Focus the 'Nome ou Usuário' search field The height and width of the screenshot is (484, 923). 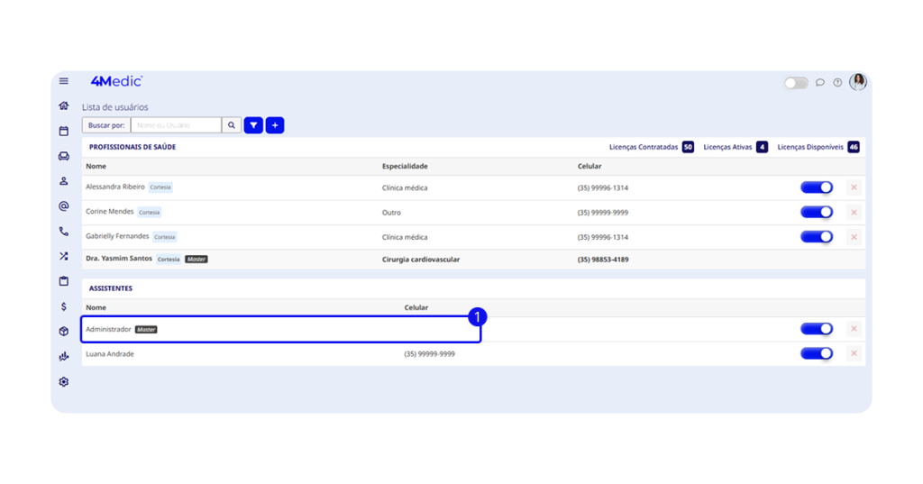click(x=176, y=125)
